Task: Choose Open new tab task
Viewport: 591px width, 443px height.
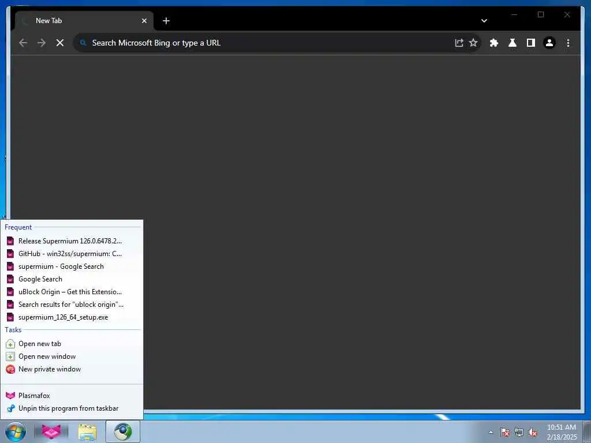Action: click(72, 344)
